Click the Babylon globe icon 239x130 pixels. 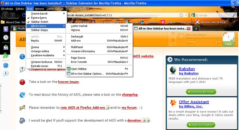click(x=173, y=70)
